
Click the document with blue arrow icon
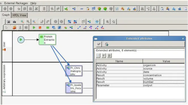pyautogui.click(x=162, y=9)
